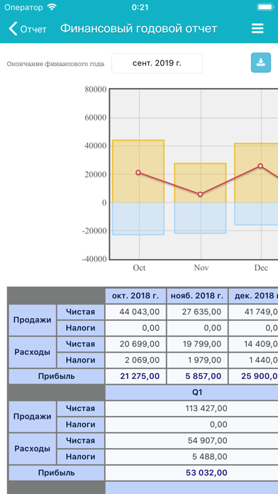Select Q1 expense tax 5 488,00
The width and height of the screenshot is (278, 494).
click(210, 457)
